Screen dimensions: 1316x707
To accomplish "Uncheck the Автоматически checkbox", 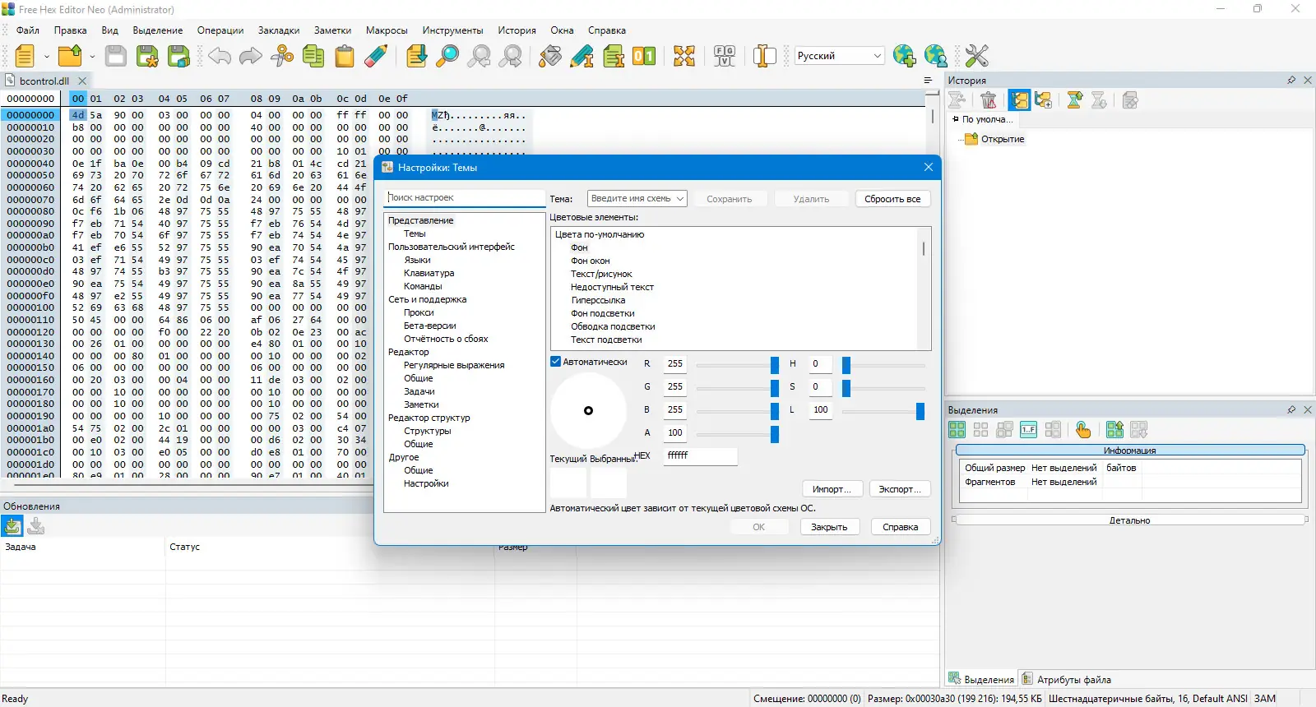I will click(556, 362).
